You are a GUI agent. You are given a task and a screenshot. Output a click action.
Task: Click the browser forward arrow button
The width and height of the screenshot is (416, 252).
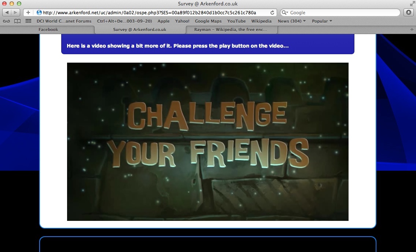pos(16,12)
